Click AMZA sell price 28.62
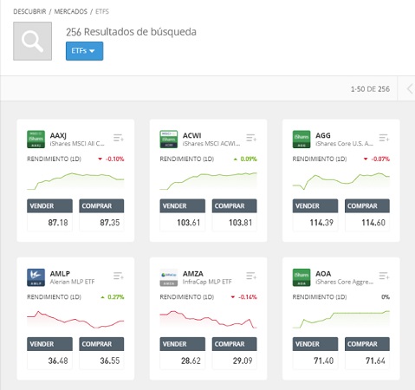The image size is (415, 390). coord(191,361)
